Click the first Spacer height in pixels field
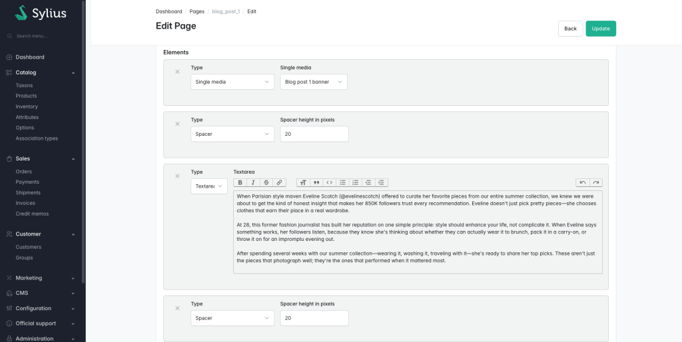Screen dimensions: 682x342 (314, 134)
